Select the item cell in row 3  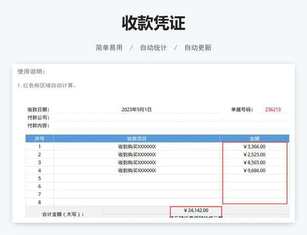click(137, 162)
